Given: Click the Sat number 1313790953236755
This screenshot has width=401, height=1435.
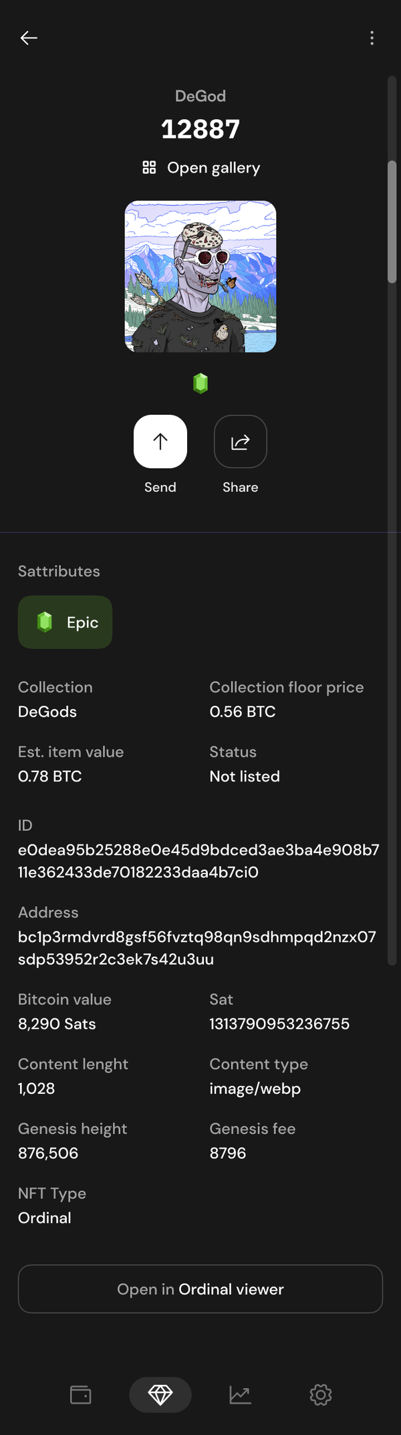Looking at the screenshot, I should 279,1024.
